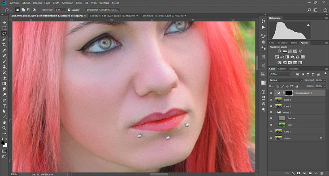Add a Curves adjustment
The width and height of the screenshot is (329, 176).
[x=290, y=51]
